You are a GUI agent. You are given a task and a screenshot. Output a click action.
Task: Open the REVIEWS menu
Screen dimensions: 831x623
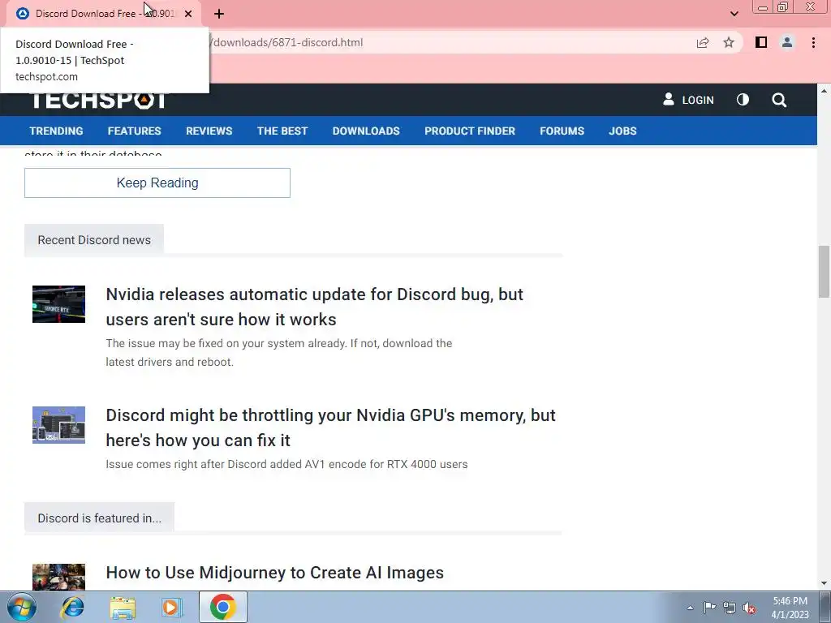(x=209, y=131)
